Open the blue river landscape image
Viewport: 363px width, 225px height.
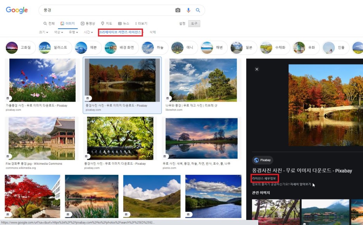coord(213,196)
